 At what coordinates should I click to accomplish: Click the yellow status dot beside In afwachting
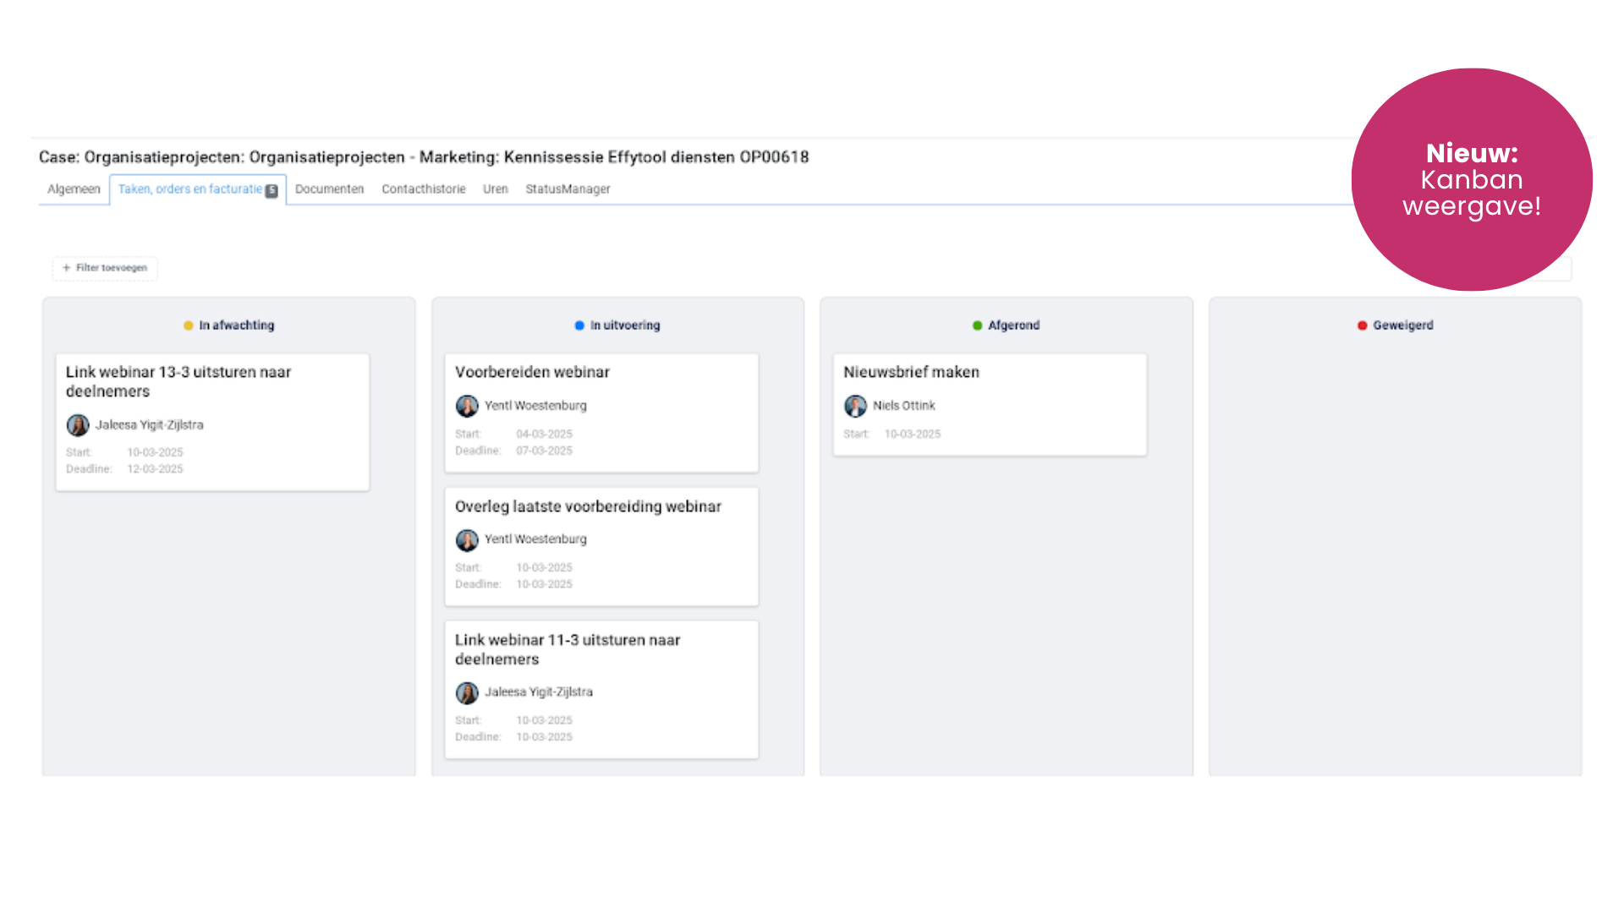coord(188,325)
